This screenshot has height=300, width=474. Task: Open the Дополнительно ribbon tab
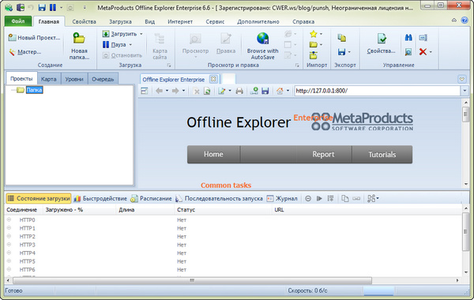(258, 22)
